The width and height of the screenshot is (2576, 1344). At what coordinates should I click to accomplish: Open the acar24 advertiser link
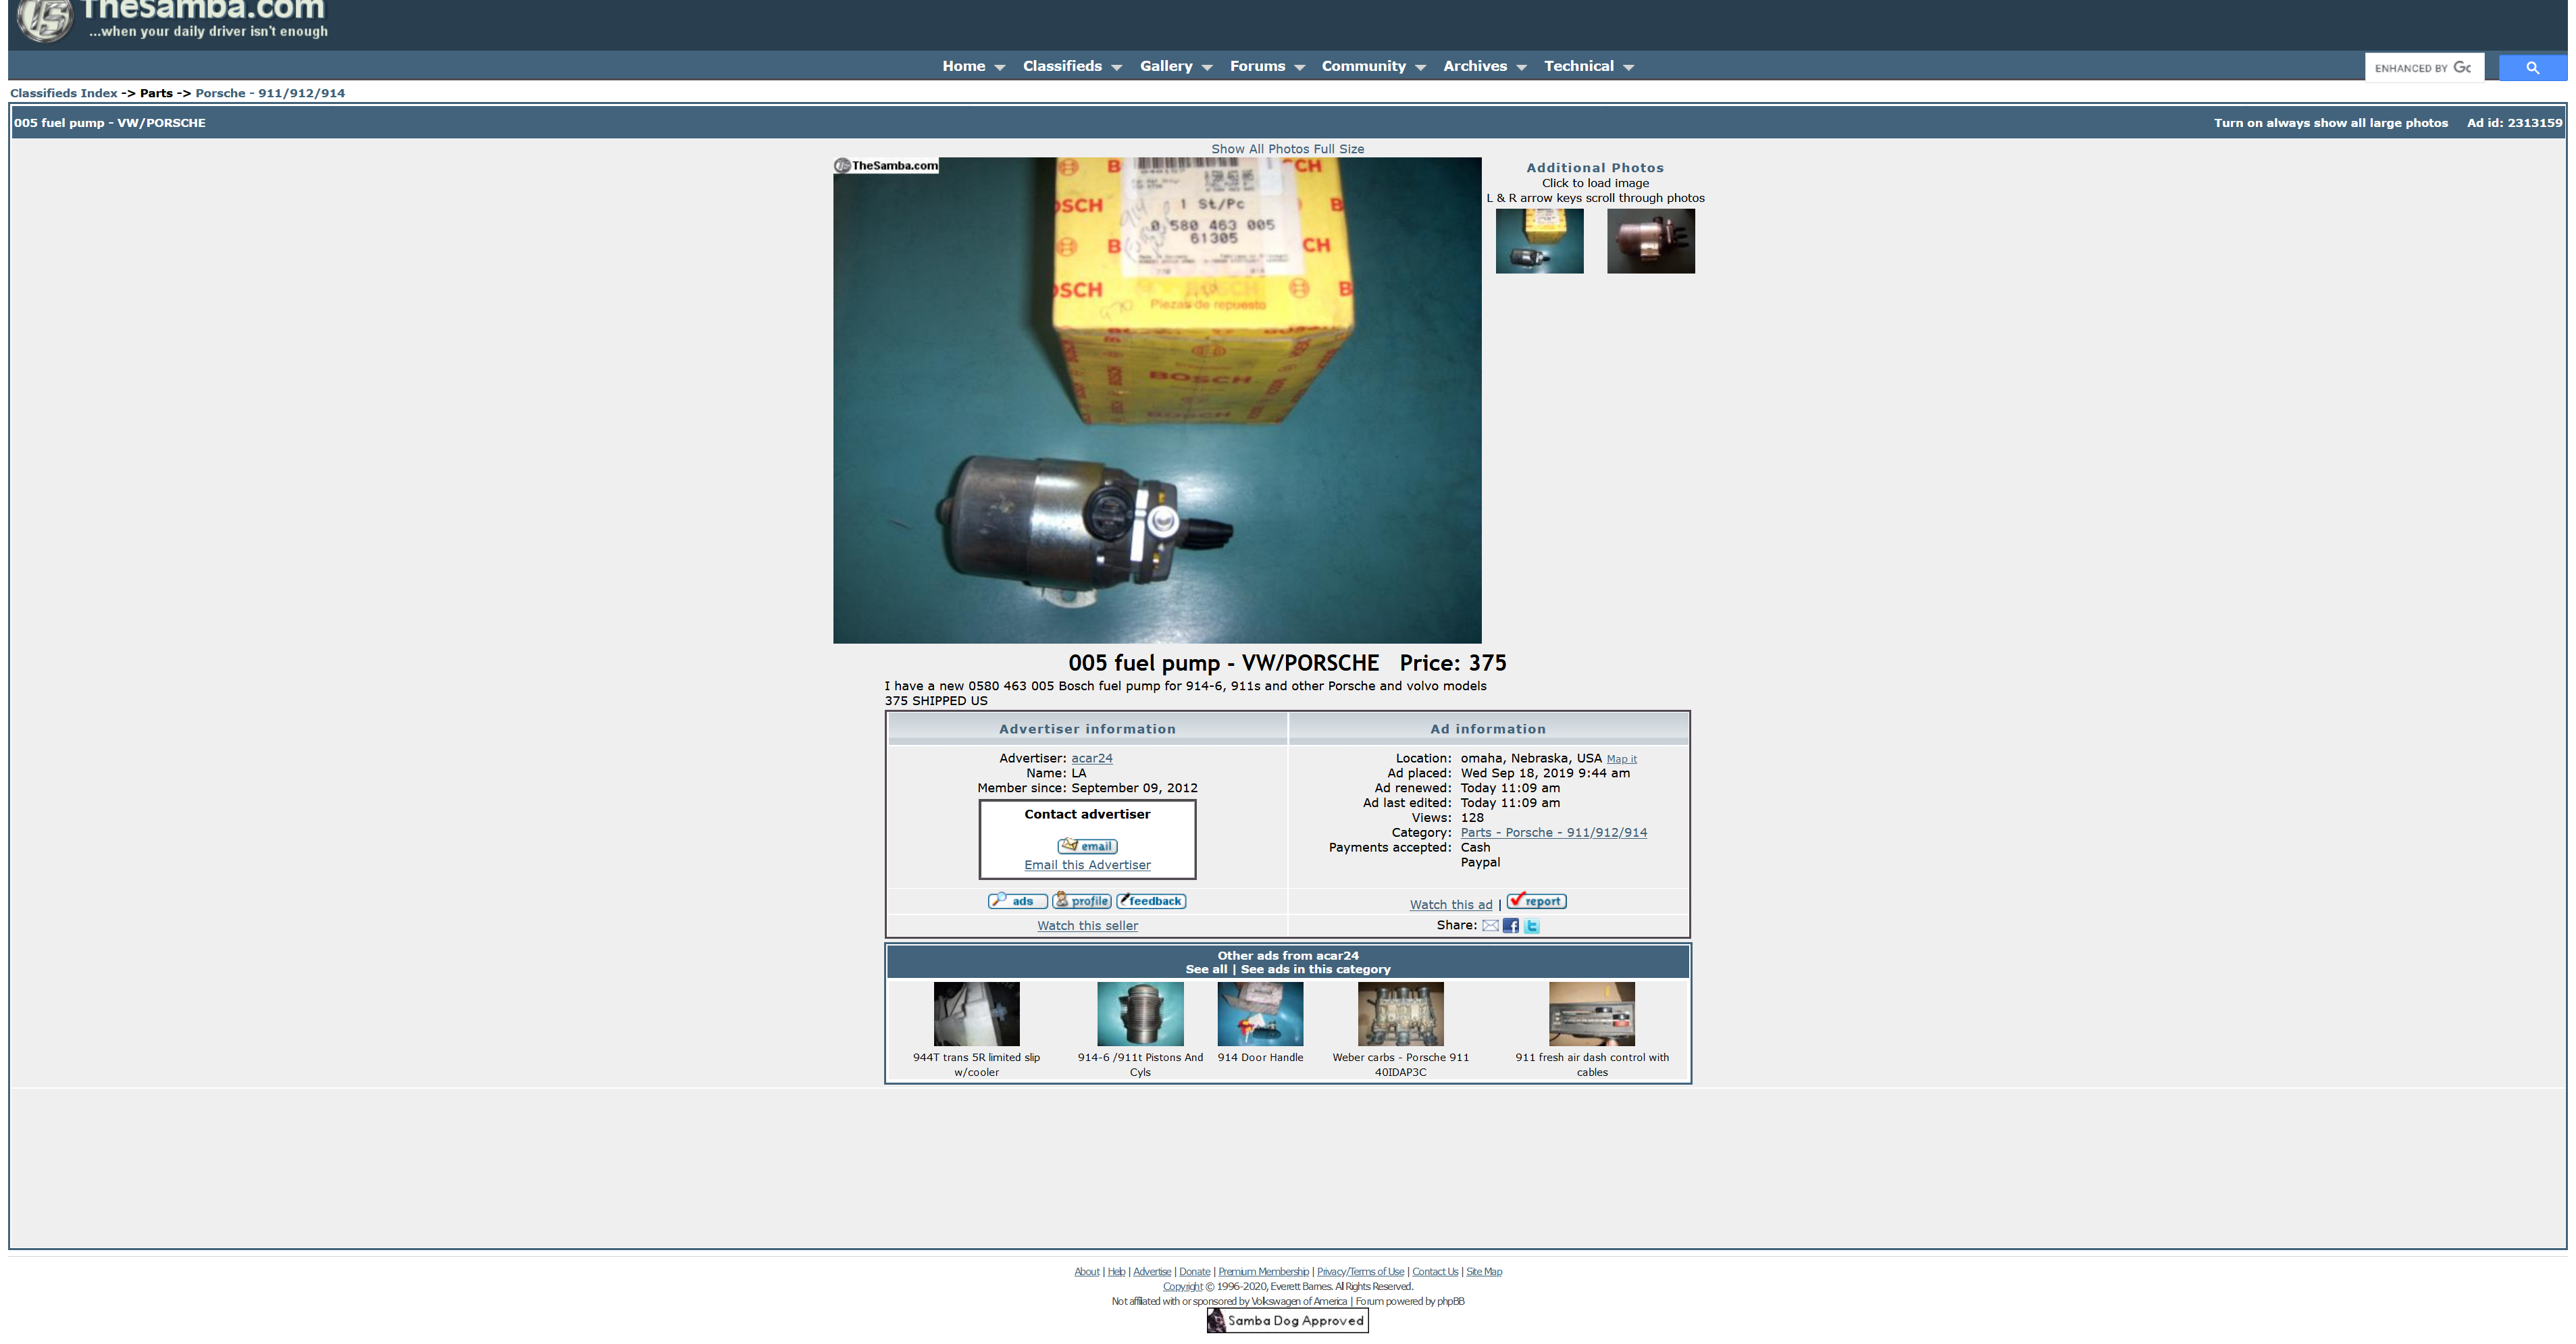pos(1091,758)
